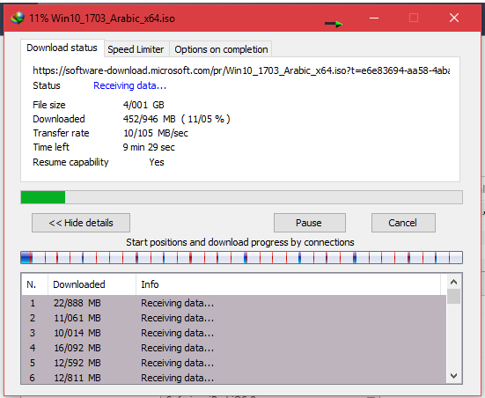Click the green arrow icon in title bar

click(x=334, y=24)
